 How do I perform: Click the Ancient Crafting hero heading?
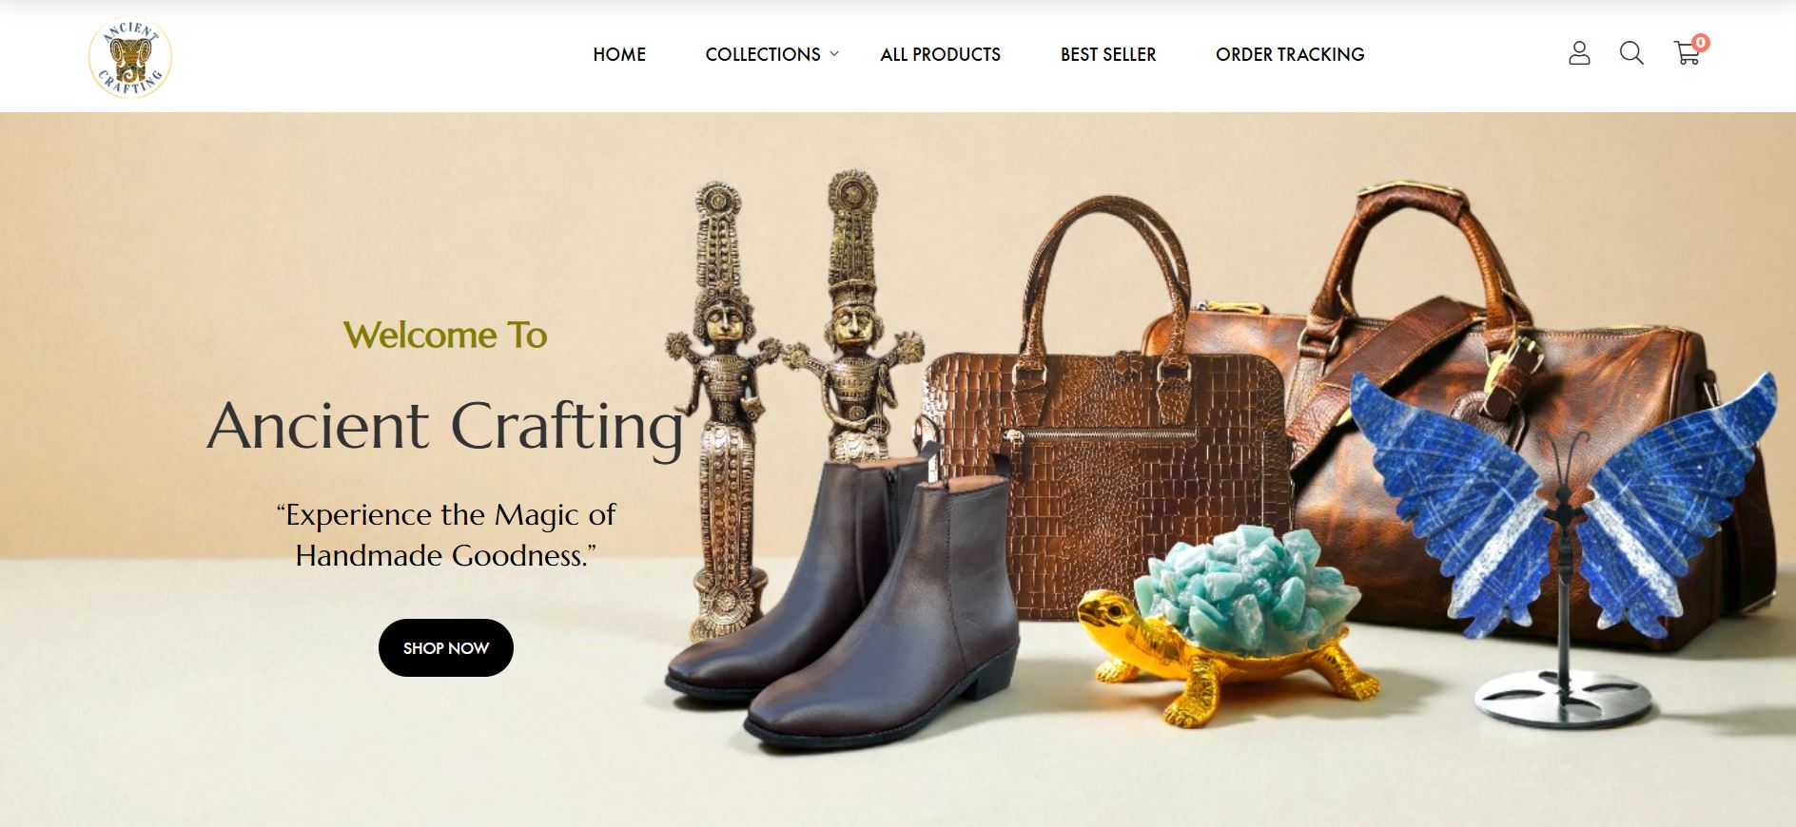[x=446, y=425]
